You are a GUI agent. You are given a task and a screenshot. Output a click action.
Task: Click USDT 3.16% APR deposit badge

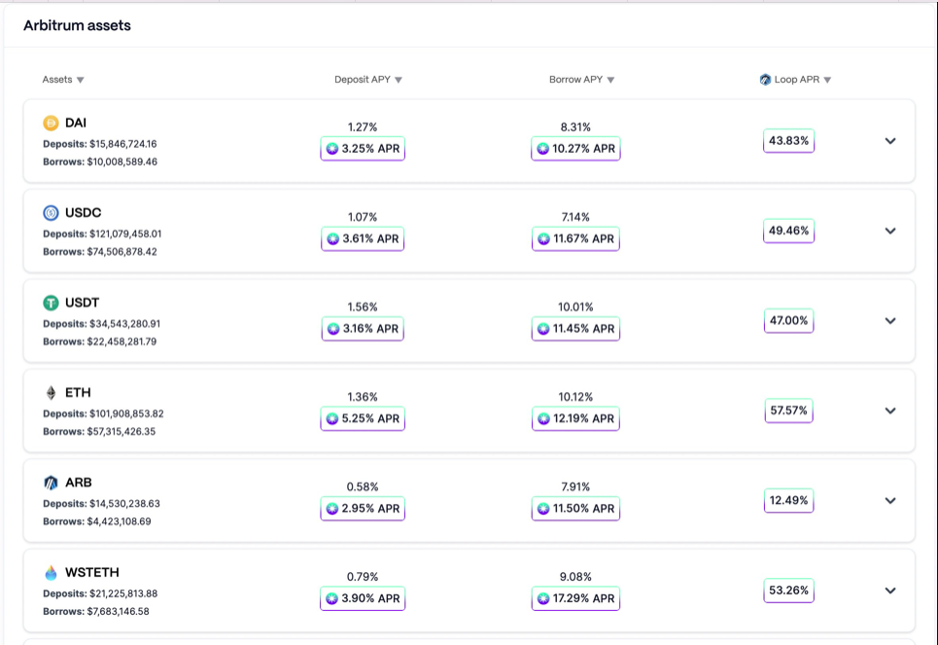[363, 329]
